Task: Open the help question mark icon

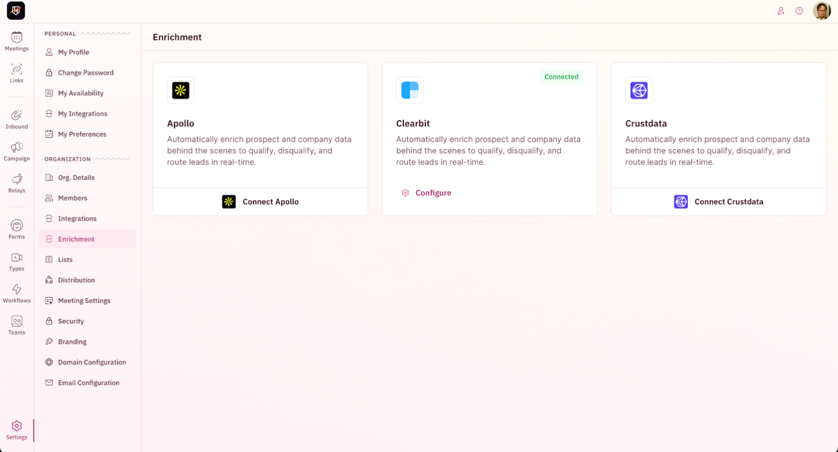Action: pyautogui.click(x=799, y=11)
